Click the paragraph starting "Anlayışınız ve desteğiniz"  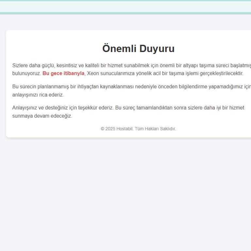point(128,112)
